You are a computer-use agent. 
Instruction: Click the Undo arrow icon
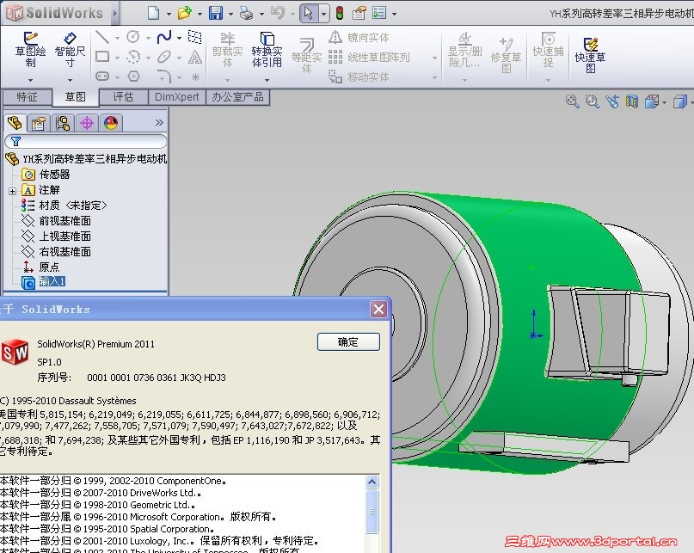tap(277, 13)
